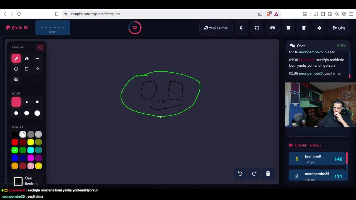
Task: Pick the light gray color swatch
Action: click(x=38, y=134)
